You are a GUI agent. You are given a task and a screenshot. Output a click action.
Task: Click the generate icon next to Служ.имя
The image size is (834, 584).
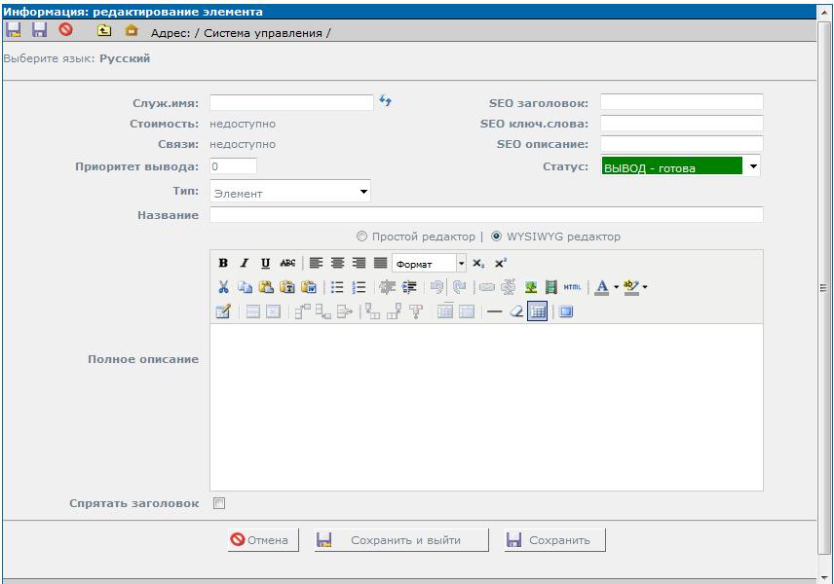[x=386, y=101]
